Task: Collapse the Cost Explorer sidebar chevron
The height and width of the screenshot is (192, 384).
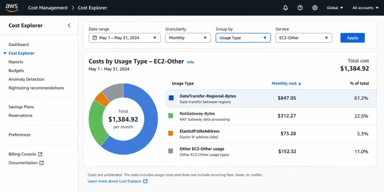Action: tap(69, 25)
